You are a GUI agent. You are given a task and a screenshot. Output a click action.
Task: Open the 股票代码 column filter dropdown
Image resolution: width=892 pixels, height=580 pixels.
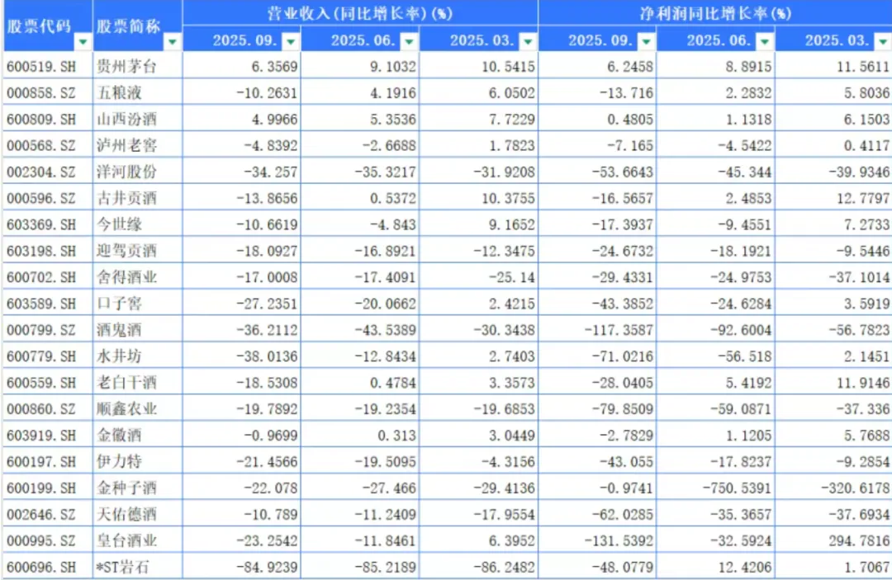click(83, 42)
